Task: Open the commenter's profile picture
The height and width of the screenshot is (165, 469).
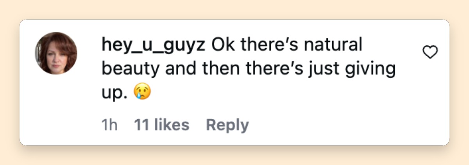Action: point(56,53)
